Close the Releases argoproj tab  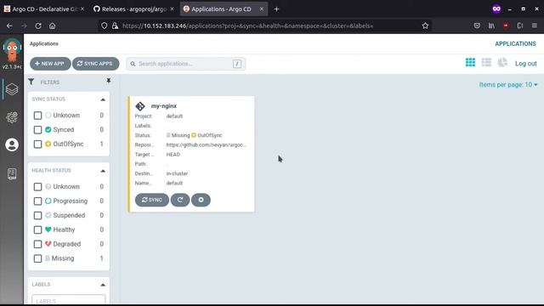(x=172, y=9)
